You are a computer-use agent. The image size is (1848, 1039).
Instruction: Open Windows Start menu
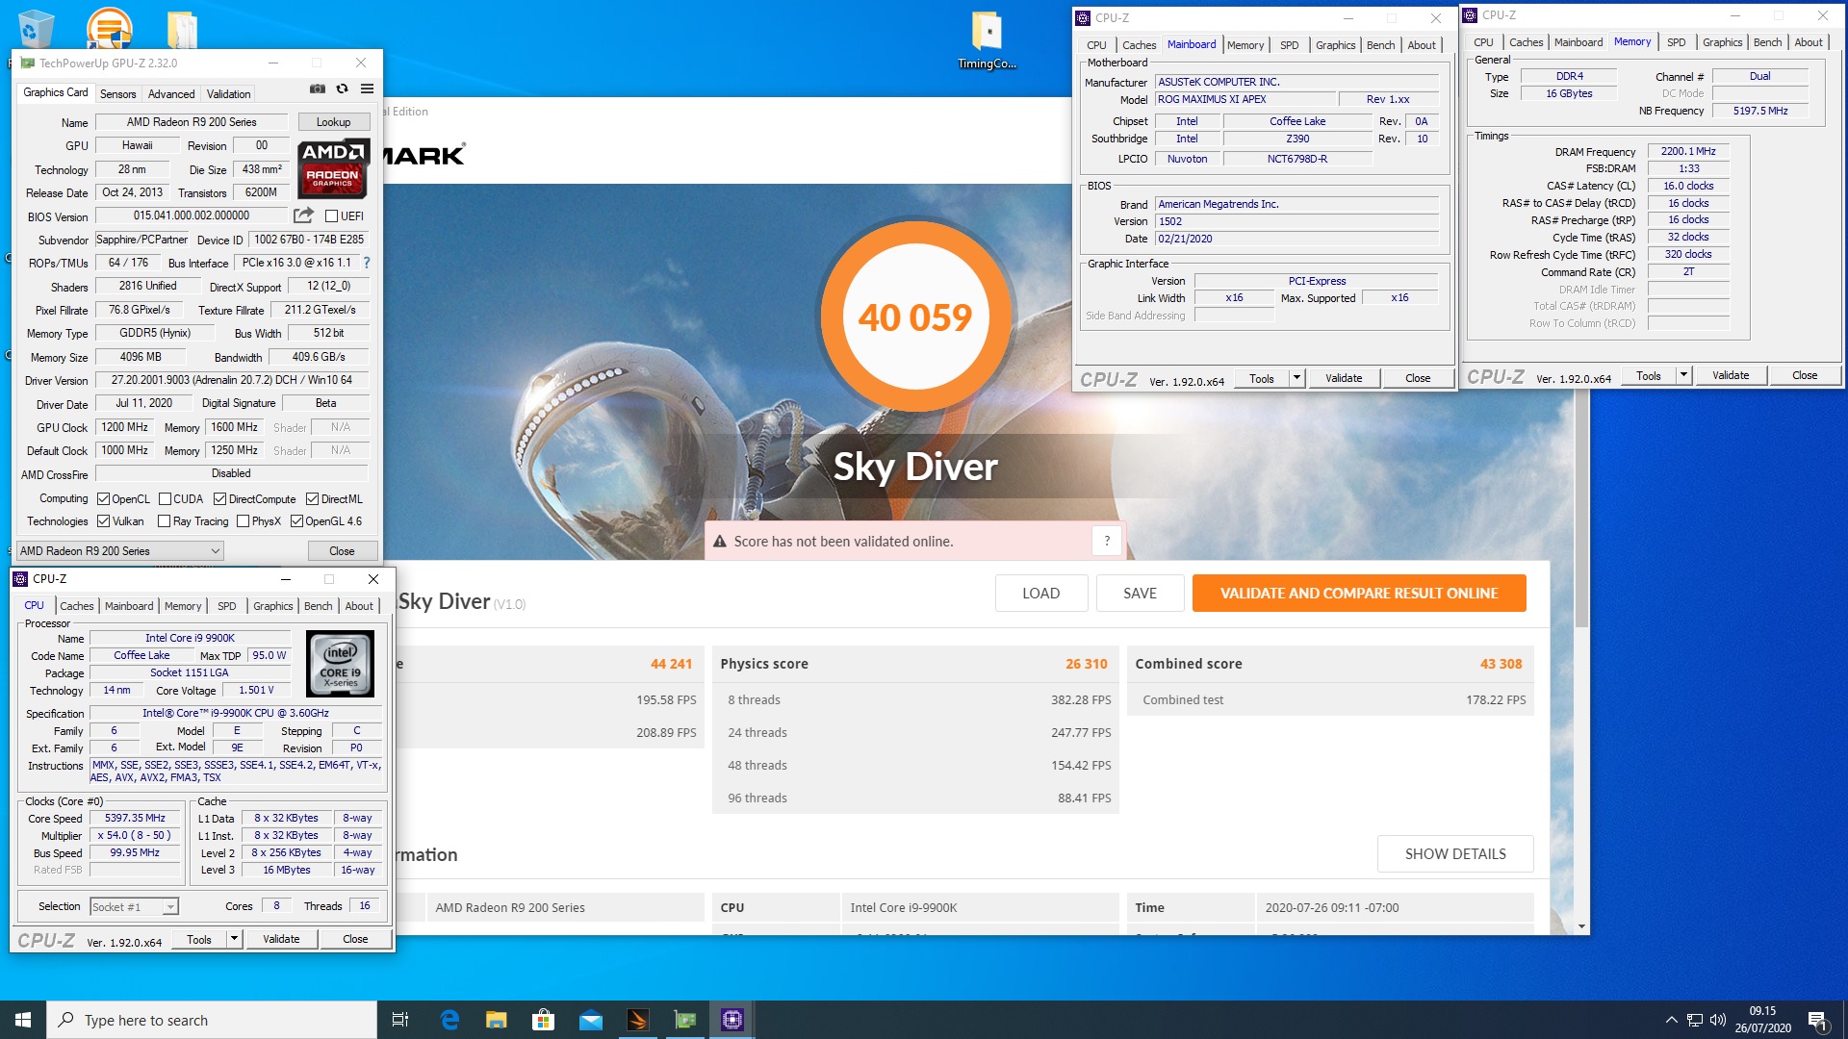(x=23, y=1020)
